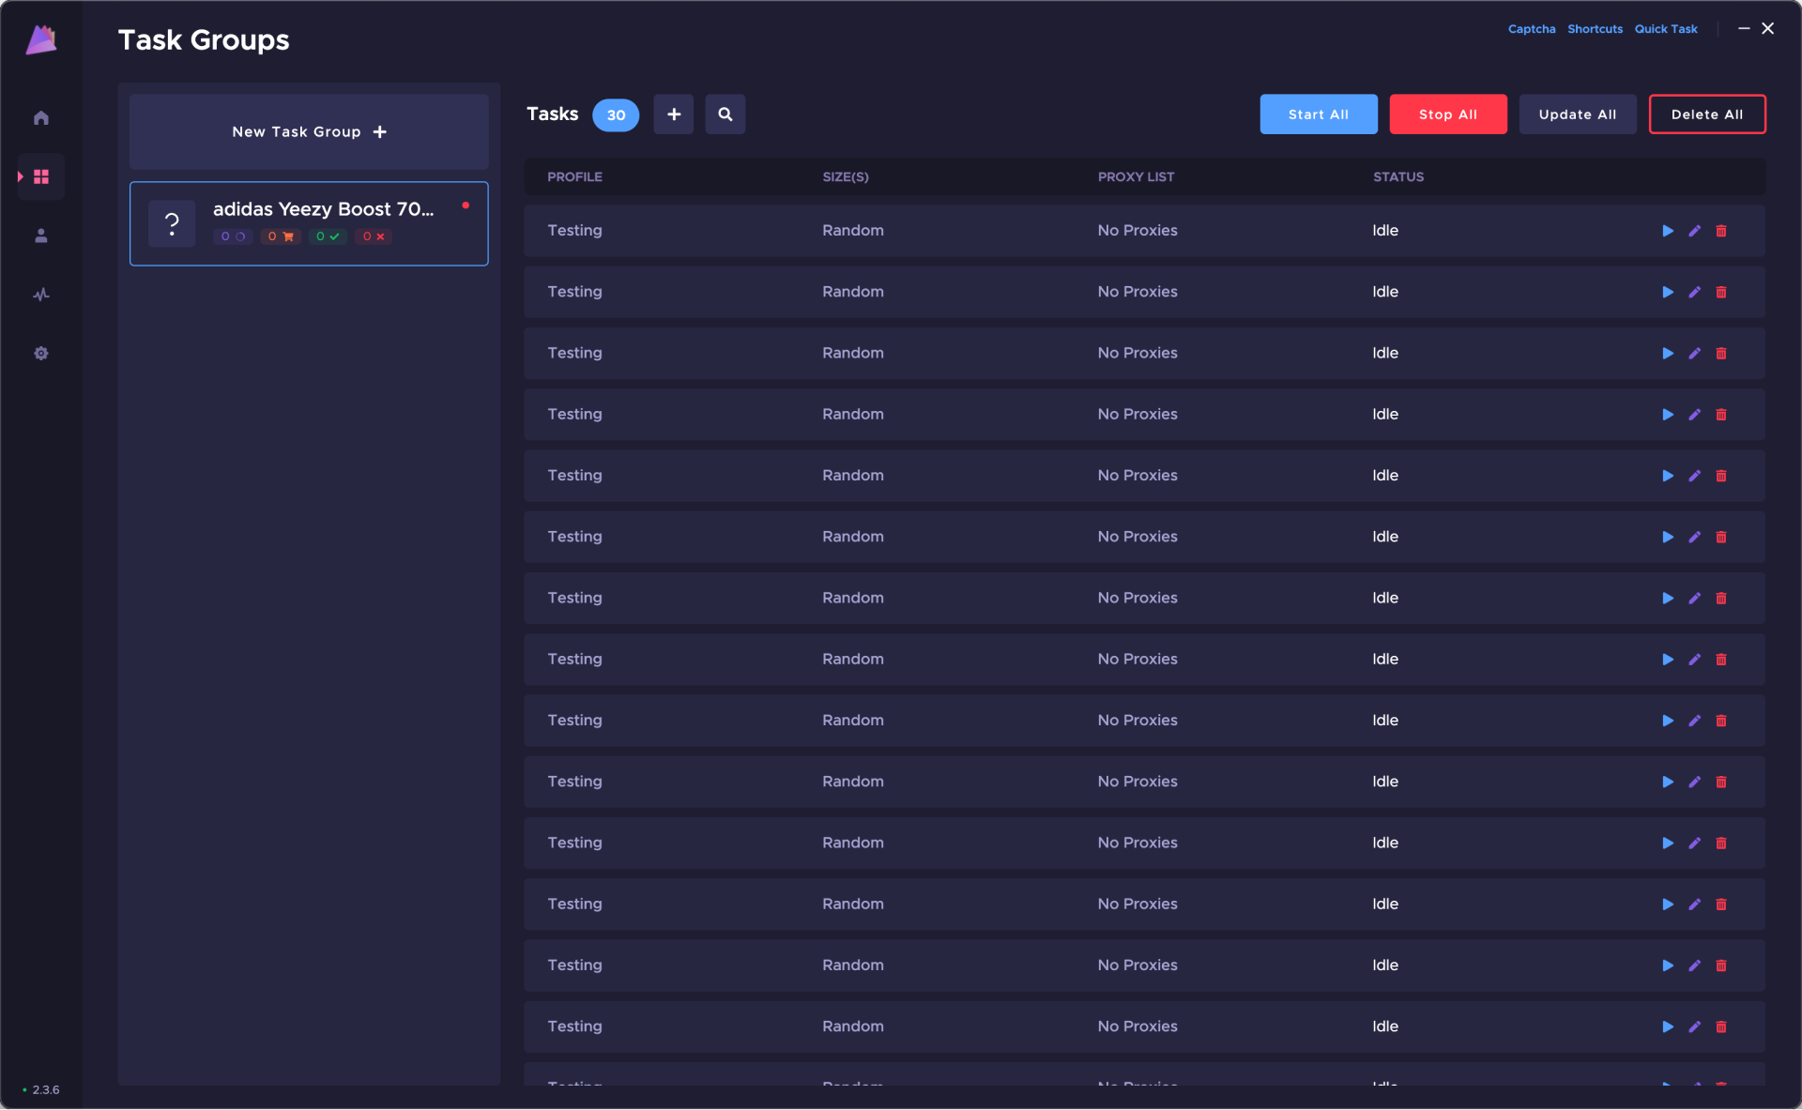The image size is (1802, 1110).
Task: Click the Update All button
Action: coord(1577,114)
